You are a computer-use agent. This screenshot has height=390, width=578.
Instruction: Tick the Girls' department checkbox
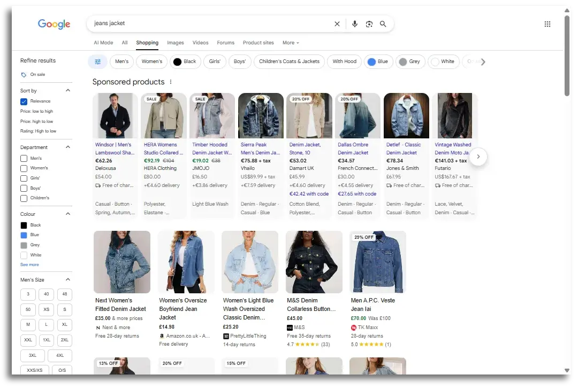click(24, 178)
